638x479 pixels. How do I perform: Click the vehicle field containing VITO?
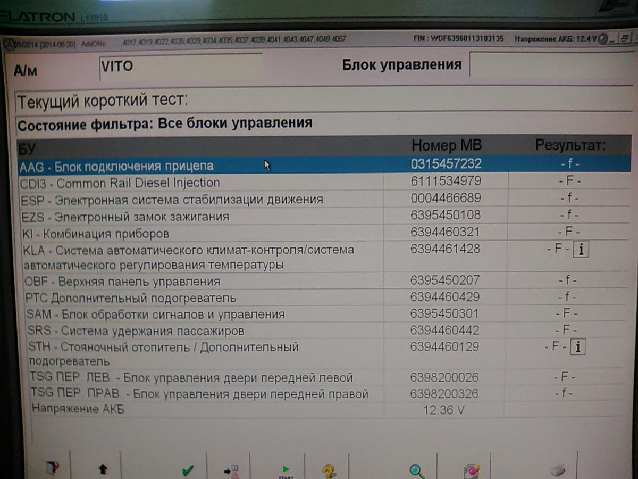point(181,67)
